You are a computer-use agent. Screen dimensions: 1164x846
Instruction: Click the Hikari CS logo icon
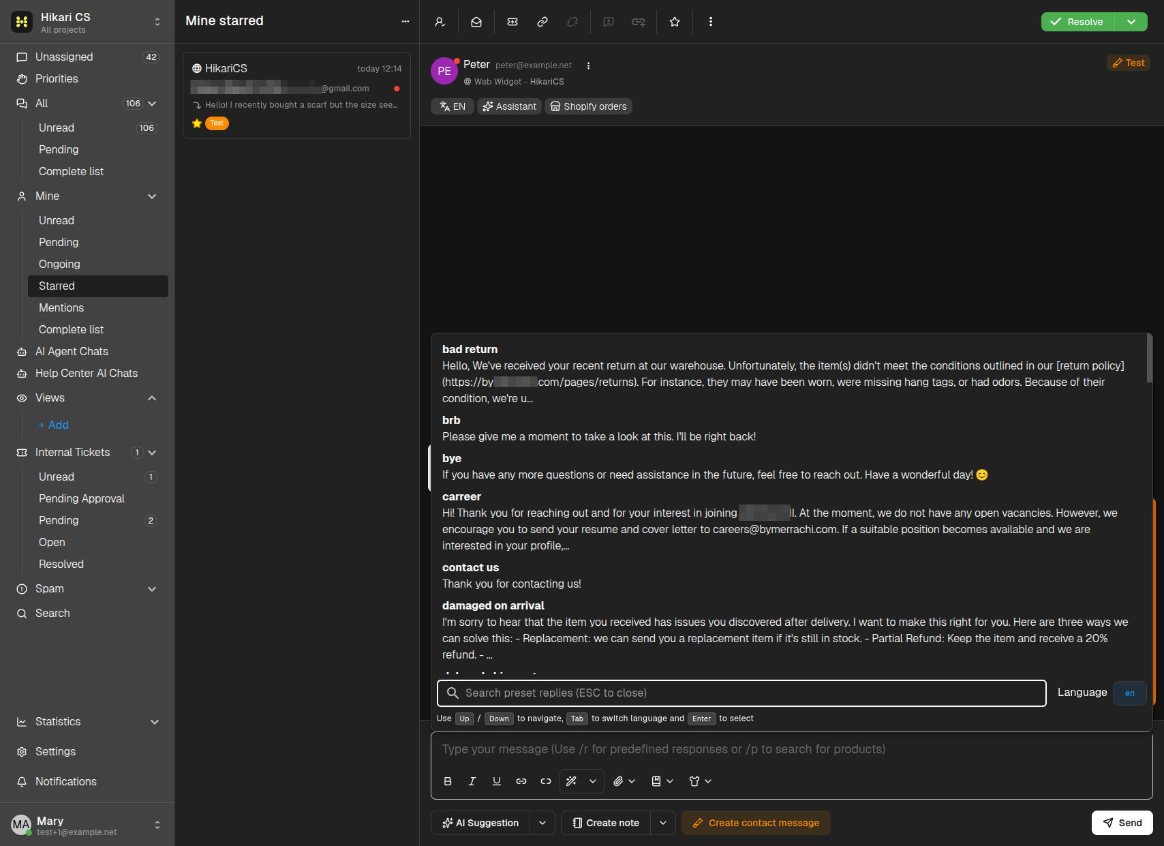click(22, 22)
